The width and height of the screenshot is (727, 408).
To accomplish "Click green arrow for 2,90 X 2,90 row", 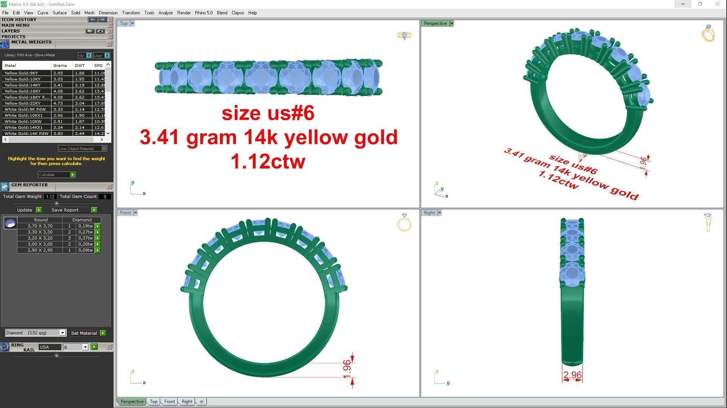I will click(x=98, y=250).
